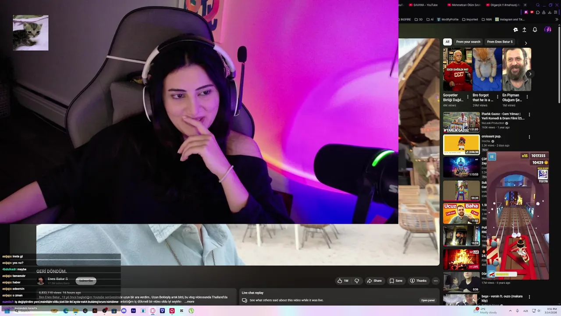
Task: Select the From Enes Batur S chip
Action: (x=500, y=42)
